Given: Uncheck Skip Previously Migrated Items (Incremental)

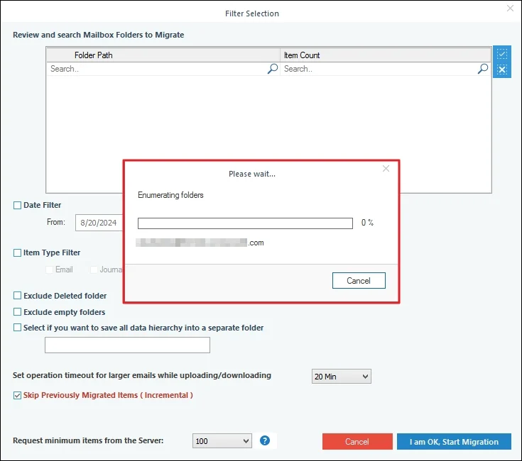Looking at the screenshot, I should [17, 396].
